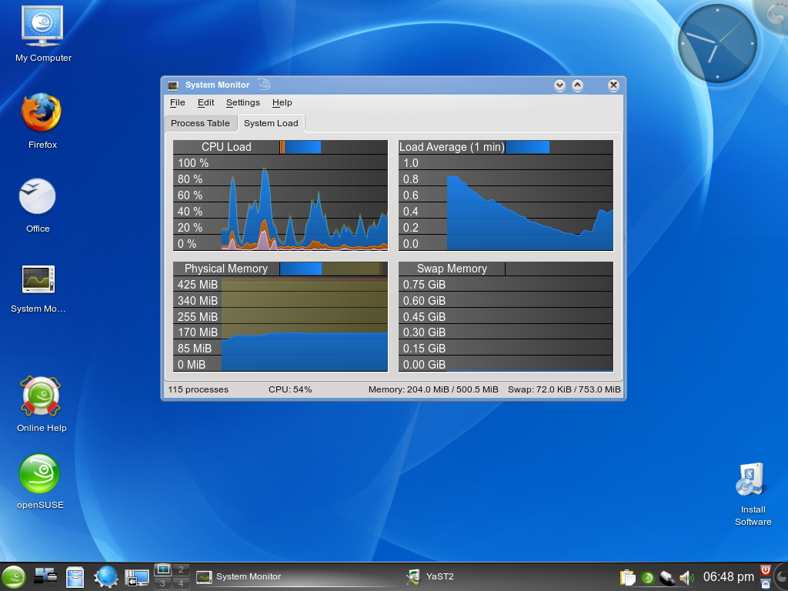Click the '115 processes' status text

point(198,389)
